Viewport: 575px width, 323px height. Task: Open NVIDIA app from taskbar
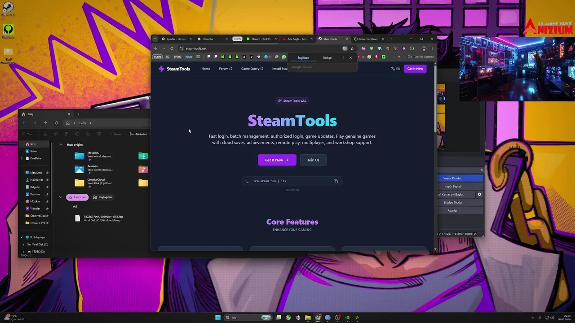tap(347, 318)
